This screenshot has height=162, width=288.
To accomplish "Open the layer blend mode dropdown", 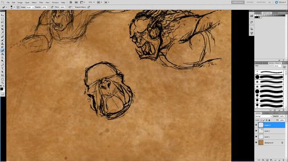I will [264, 117].
